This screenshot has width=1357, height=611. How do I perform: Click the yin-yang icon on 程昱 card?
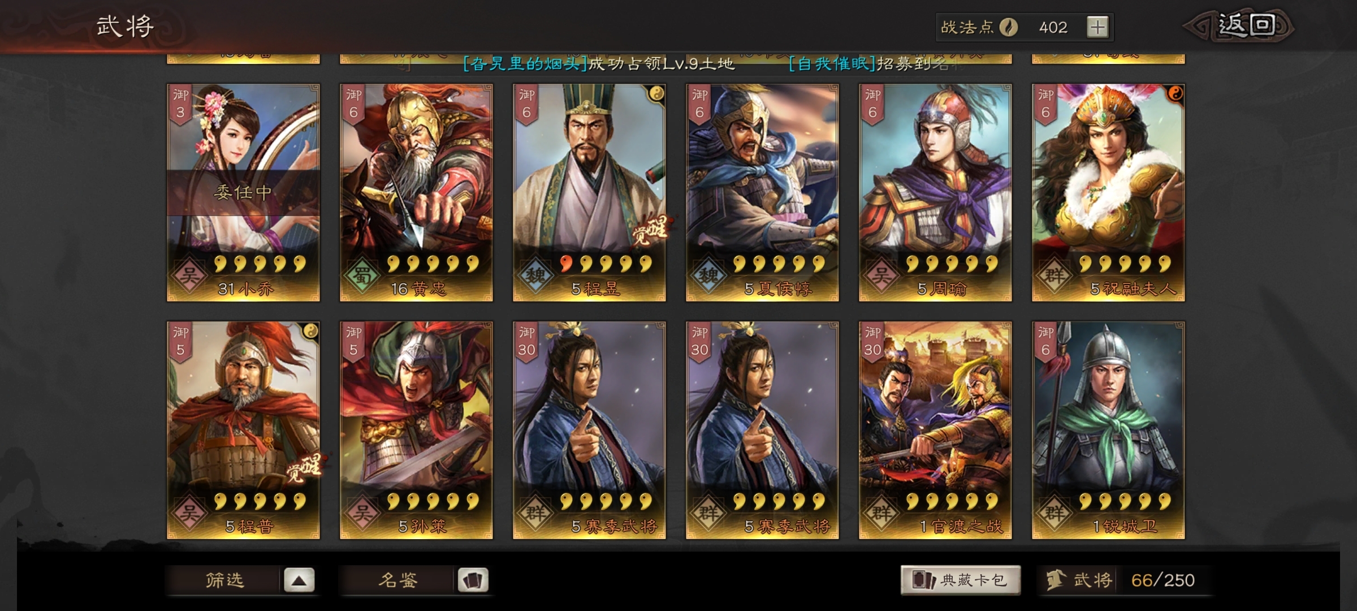(656, 93)
